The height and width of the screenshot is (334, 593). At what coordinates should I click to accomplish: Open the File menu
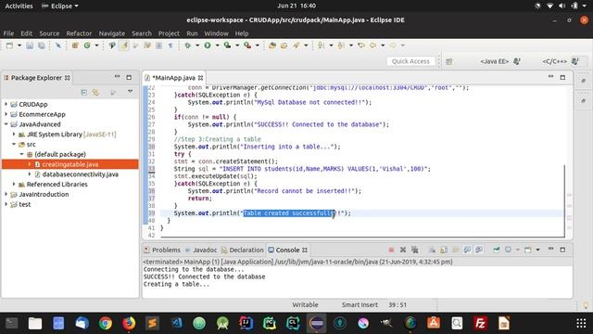coord(8,33)
